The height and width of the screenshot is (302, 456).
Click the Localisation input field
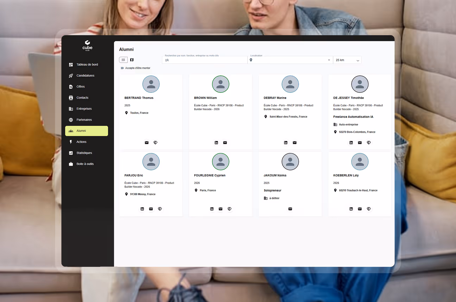coord(290,60)
